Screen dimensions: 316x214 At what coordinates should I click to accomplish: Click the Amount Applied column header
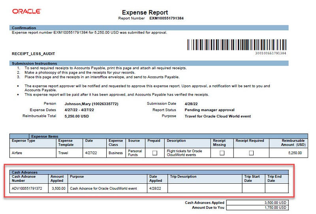(x=58, y=179)
